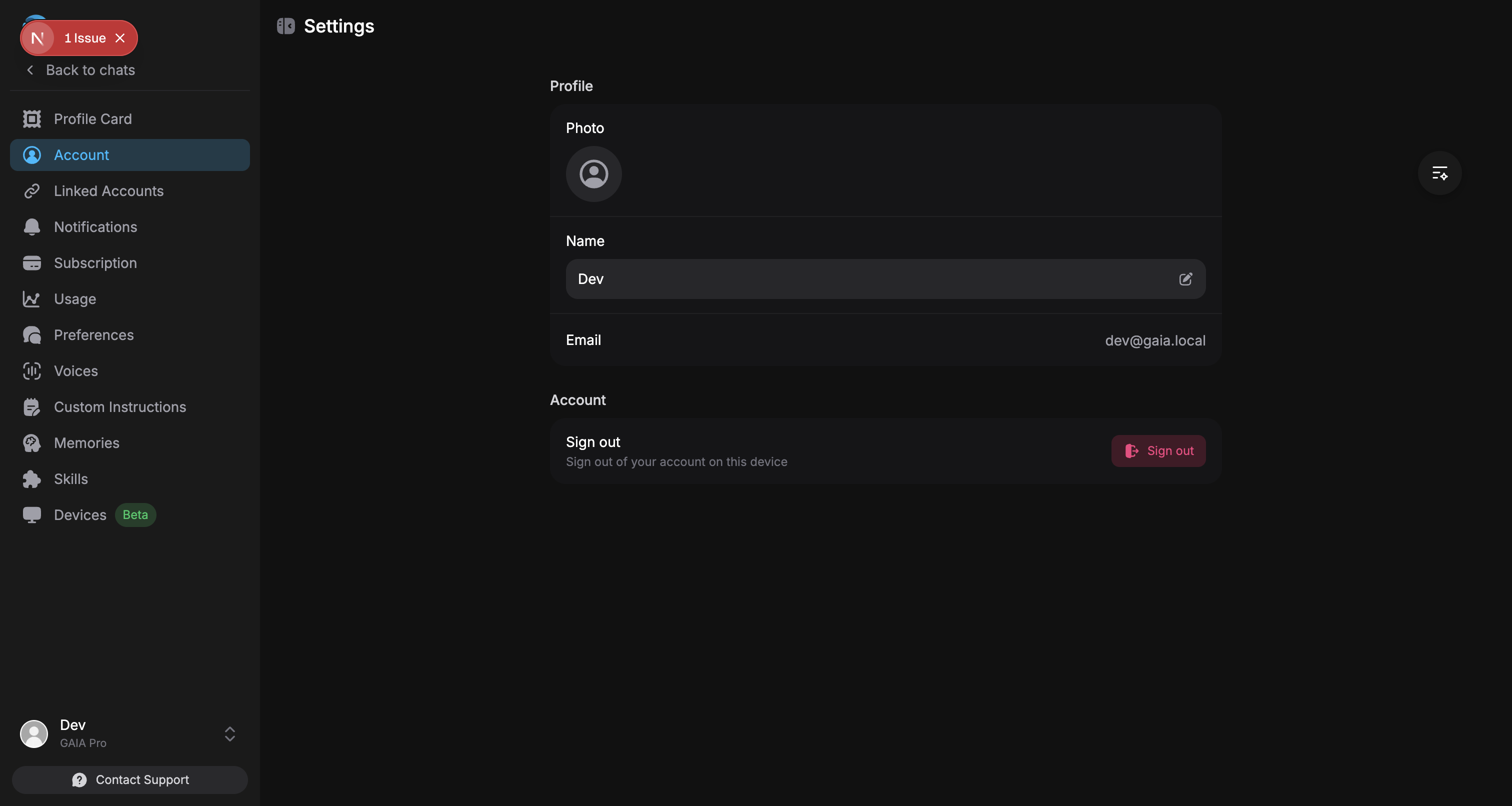Open Custom Instructions settings
This screenshot has width=1512, height=806.
pos(129,407)
